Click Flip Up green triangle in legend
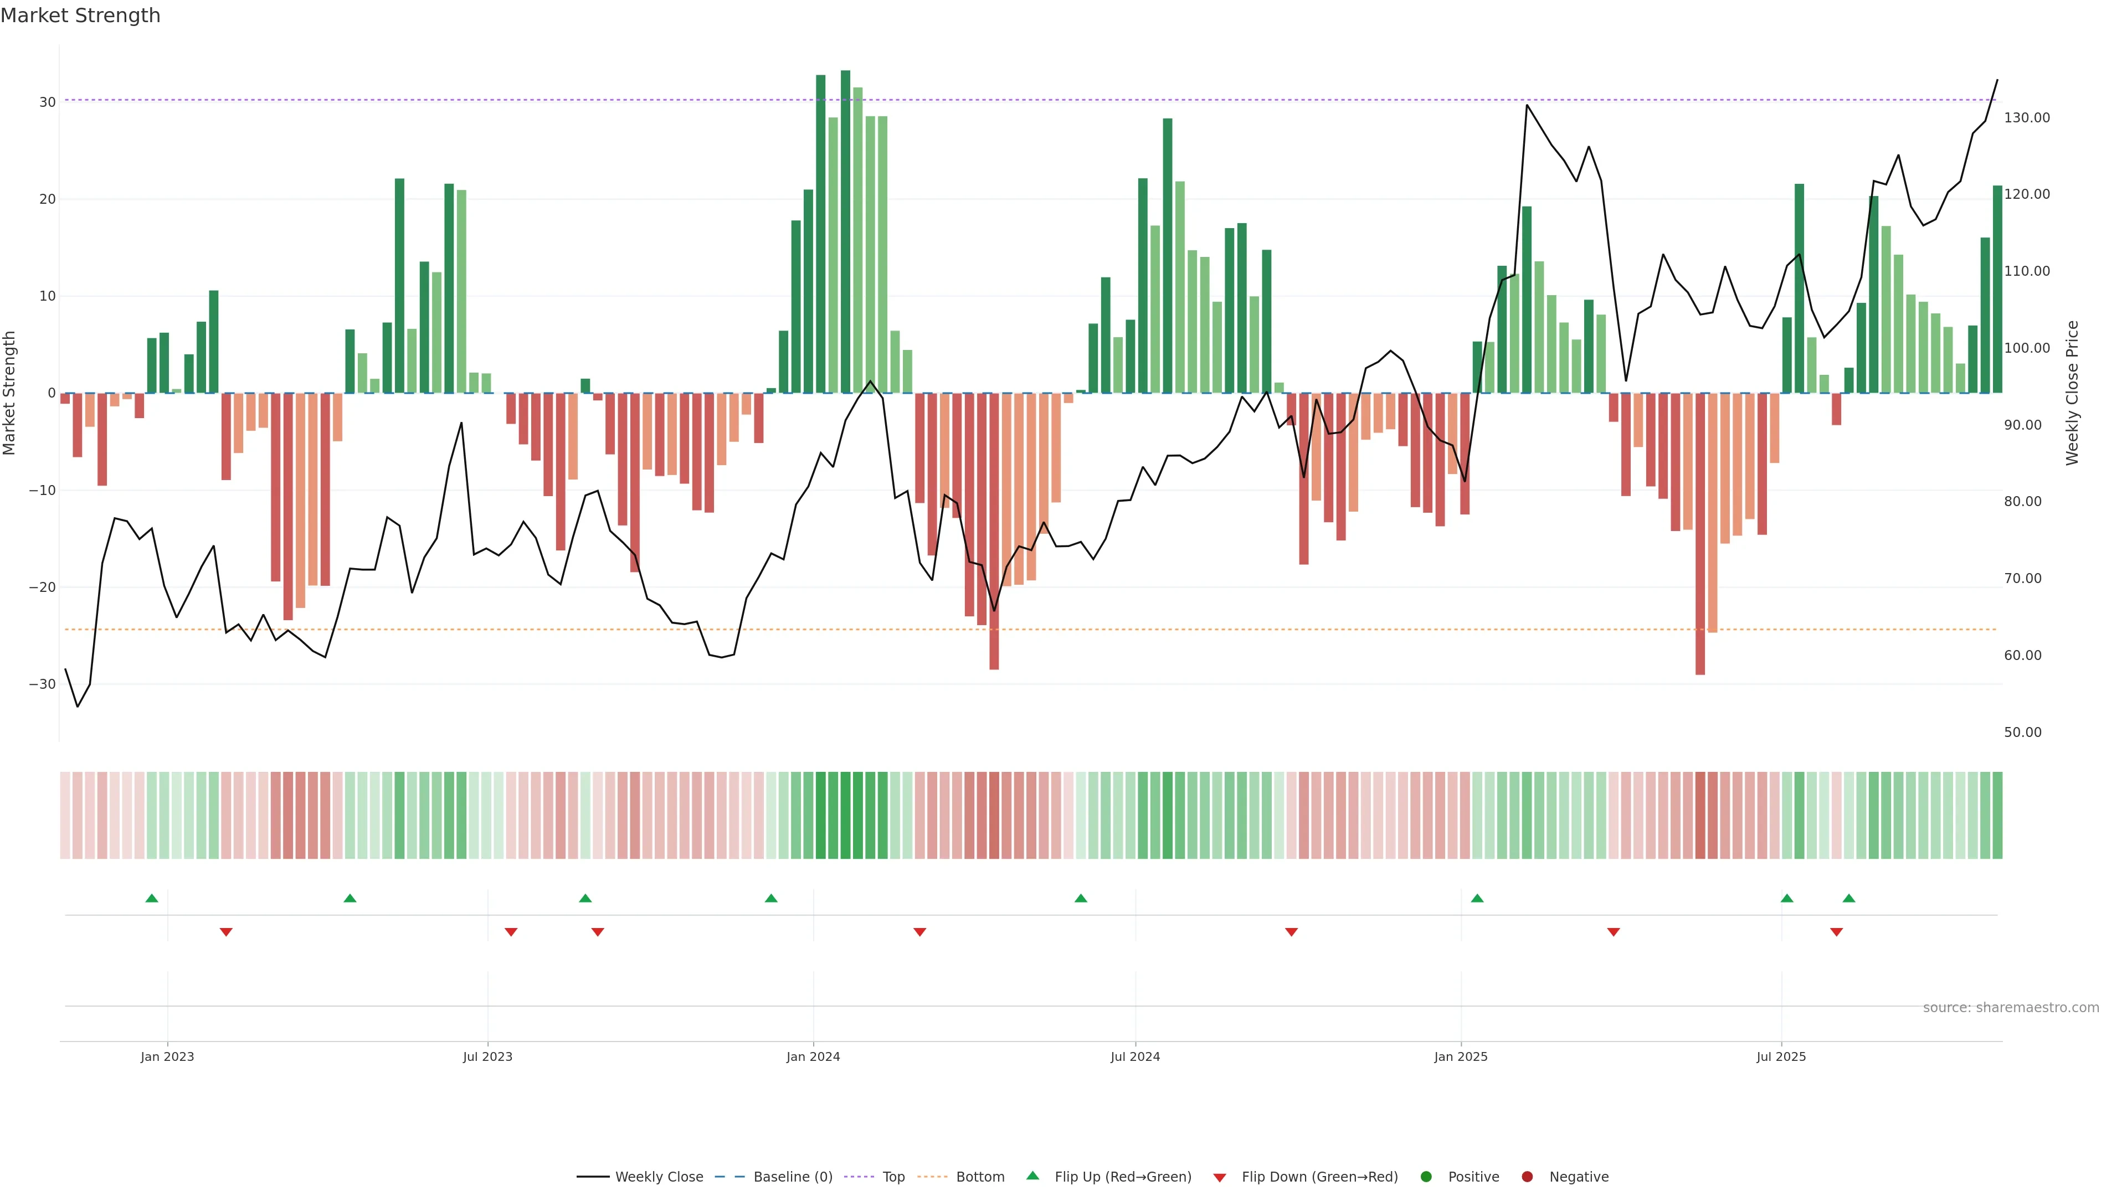Image resolution: width=2127 pixels, height=1196 pixels. pos(1032,1176)
